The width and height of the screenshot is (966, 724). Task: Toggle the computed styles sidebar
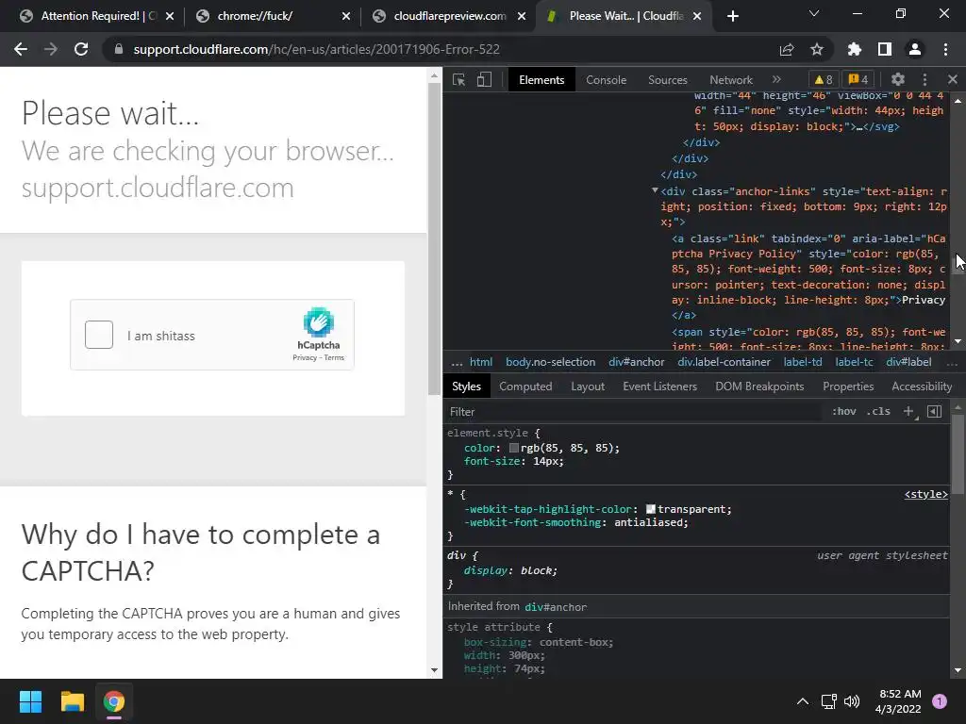(934, 412)
